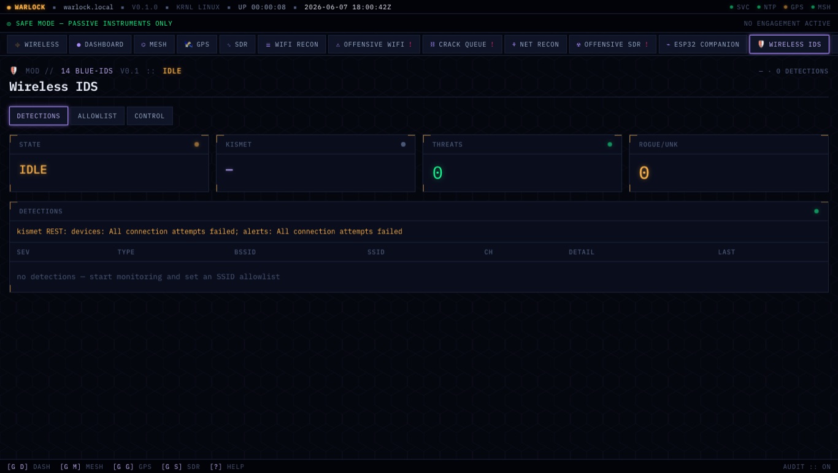Click the State card status dot
This screenshot has width=838, height=473.
(x=197, y=144)
